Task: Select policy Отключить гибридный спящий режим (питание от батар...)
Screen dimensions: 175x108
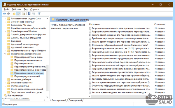Action: tap(121, 86)
